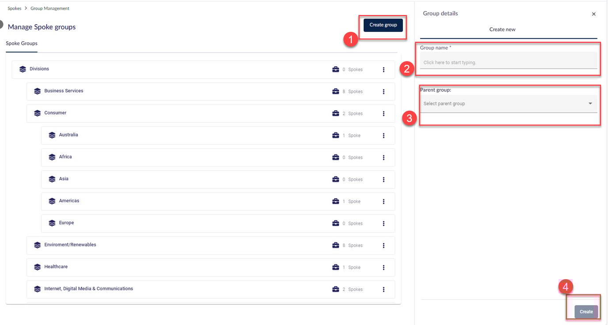608x325 pixels.
Task: Open the options menu for Business Services
Action: click(x=384, y=91)
